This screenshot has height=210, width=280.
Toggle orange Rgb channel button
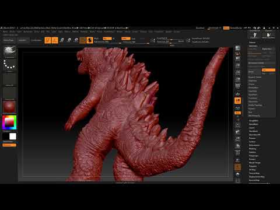click(x=107, y=38)
